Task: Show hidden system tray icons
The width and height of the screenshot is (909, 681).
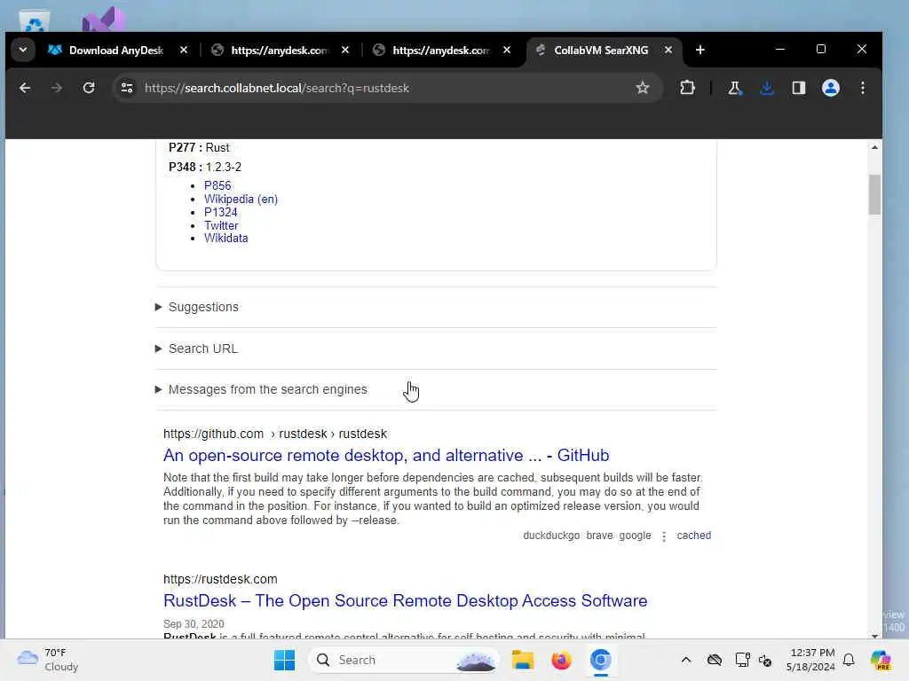Action: (686, 660)
